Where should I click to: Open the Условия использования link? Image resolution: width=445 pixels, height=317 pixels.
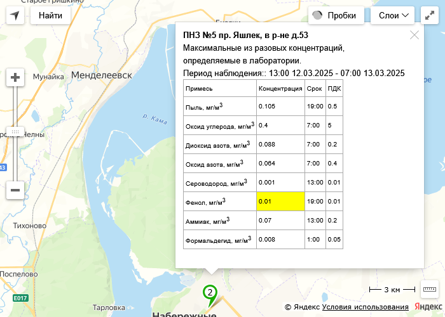point(365,307)
